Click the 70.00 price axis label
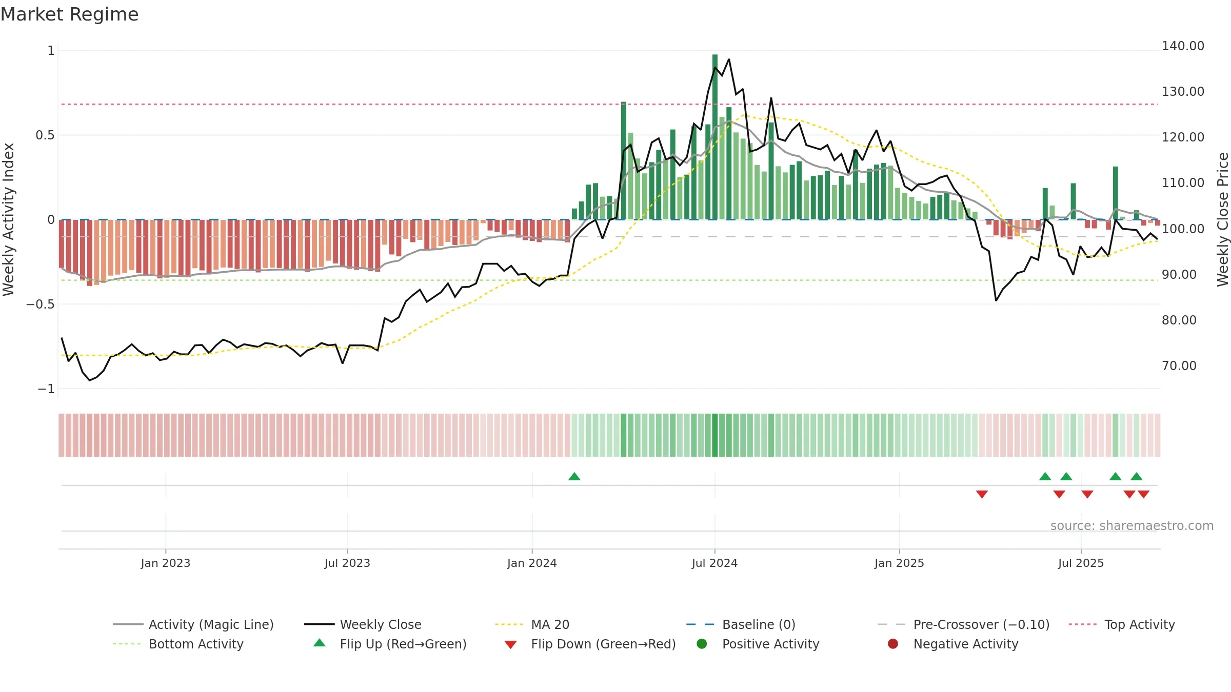Screen dimensions: 1231x692 click(1179, 366)
